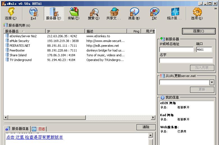Open the server.met URL dropdown arrow
The width and height of the screenshot is (219, 145).
pyautogui.click(x=212, y=82)
